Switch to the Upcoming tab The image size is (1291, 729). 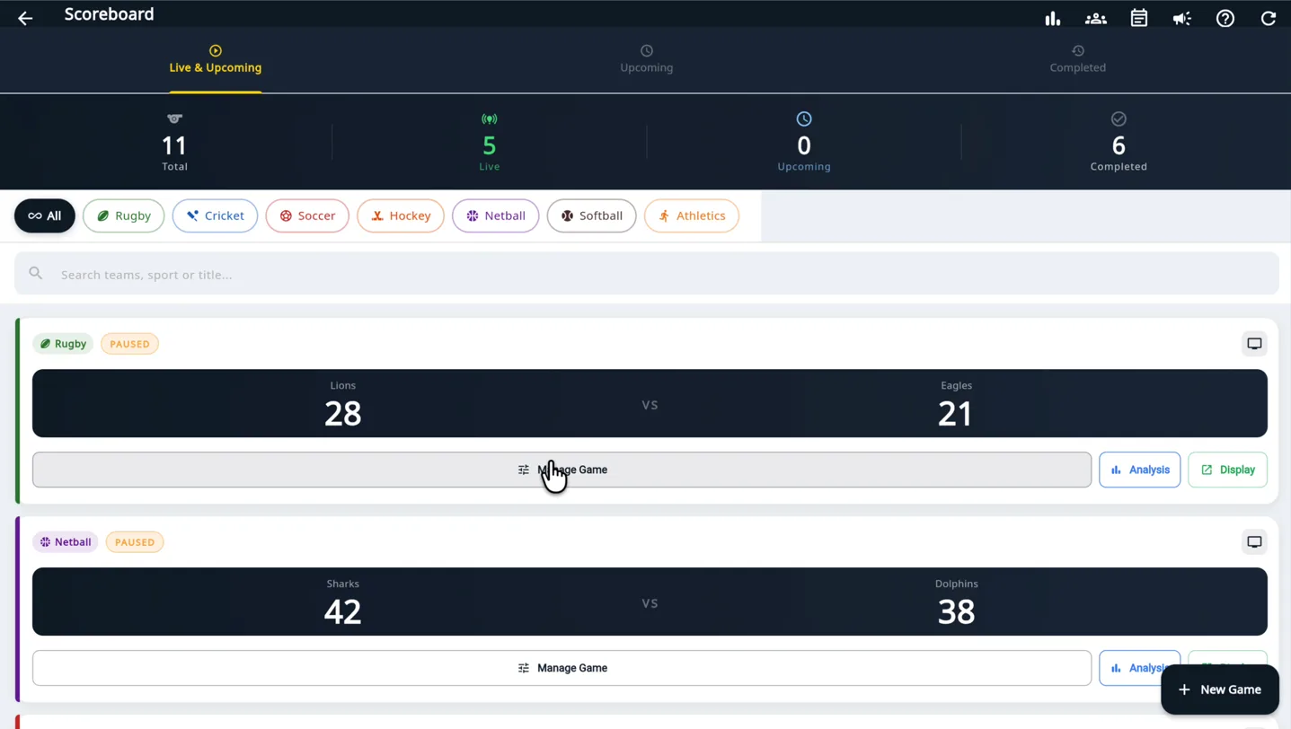coord(647,59)
